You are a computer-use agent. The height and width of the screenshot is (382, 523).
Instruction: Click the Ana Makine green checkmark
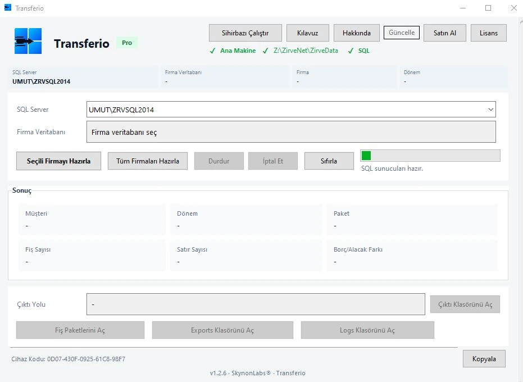pos(212,51)
